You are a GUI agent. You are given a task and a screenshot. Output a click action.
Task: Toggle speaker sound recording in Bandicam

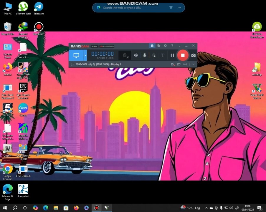pyautogui.click(x=136, y=55)
